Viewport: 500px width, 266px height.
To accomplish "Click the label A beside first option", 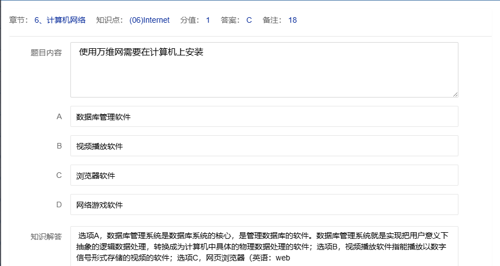I will tap(59, 117).
